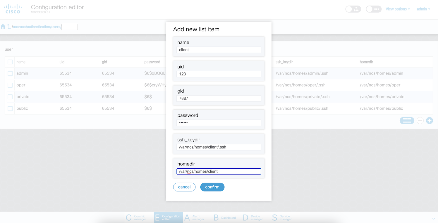This screenshot has height=223, width=438.
Task: Click the Cisco logo
Action: 13,9
